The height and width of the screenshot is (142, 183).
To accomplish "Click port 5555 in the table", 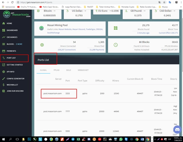I will click(67, 131).
